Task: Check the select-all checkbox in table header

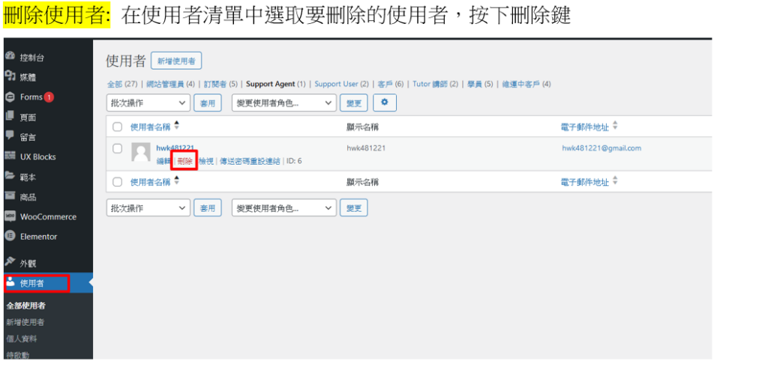Action: pyautogui.click(x=117, y=127)
